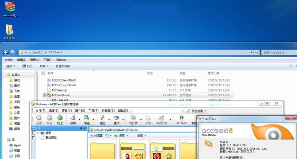
Task: Start slideshow with 幻灯片 icon
Action: (133, 118)
